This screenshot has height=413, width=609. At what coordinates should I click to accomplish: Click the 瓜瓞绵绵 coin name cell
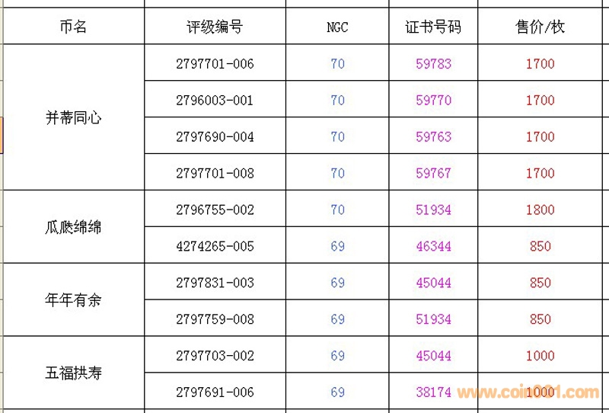tap(73, 227)
